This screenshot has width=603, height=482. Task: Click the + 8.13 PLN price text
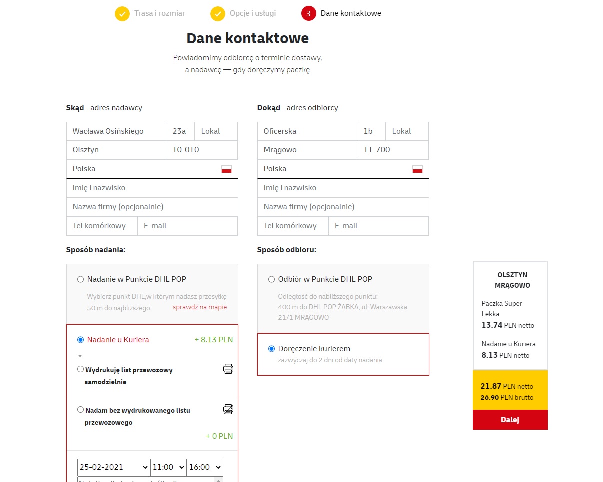pos(214,340)
